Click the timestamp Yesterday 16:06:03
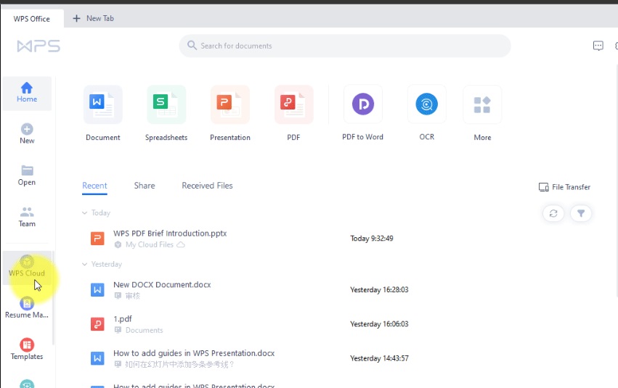618x388 pixels. pyautogui.click(x=379, y=324)
